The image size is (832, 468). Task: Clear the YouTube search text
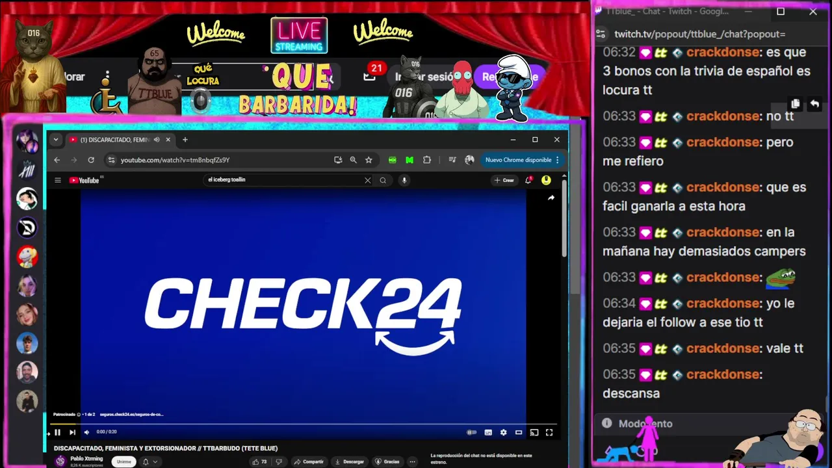click(x=367, y=180)
